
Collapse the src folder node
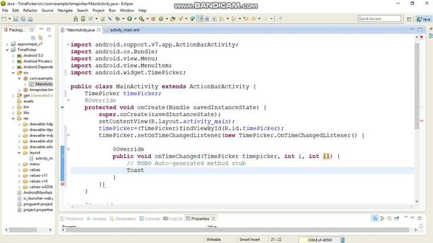coord(13,73)
